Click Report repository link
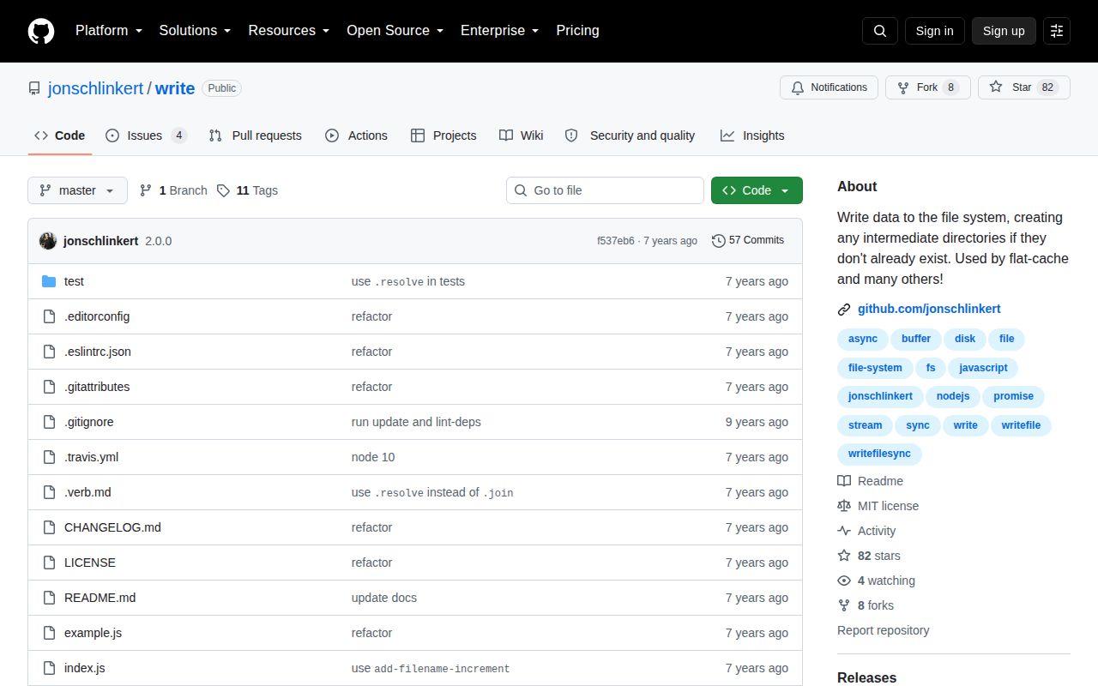Screen dimensions: 1098x686 pos(884,630)
